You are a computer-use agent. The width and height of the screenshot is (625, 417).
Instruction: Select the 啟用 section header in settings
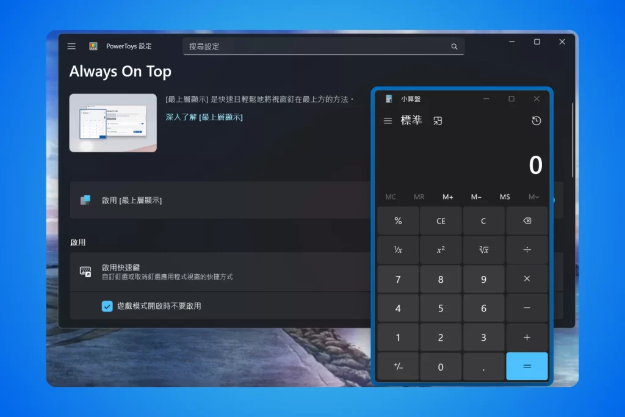(x=78, y=242)
